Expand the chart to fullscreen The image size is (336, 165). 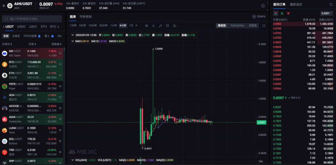pyautogui.click(x=263, y=25)
